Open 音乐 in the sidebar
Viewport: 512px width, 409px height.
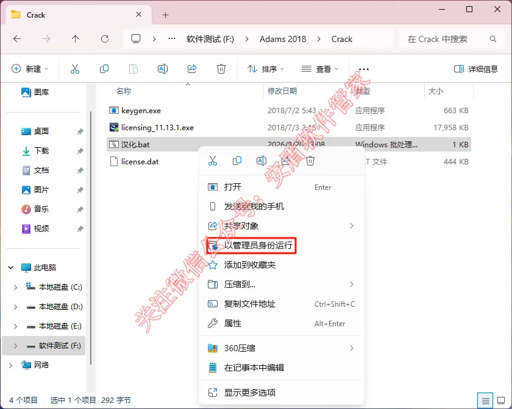[x=41, y=209]
